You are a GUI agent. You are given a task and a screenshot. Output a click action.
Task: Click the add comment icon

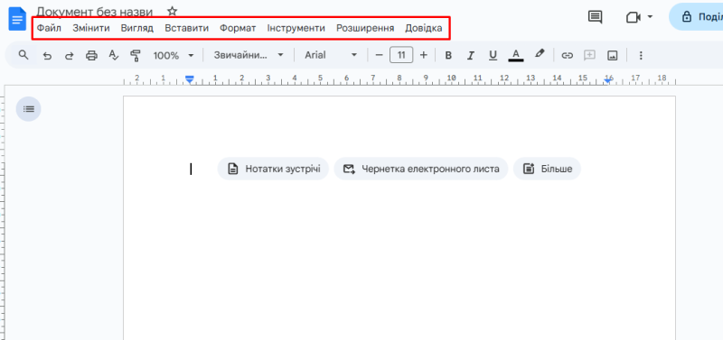589,56
